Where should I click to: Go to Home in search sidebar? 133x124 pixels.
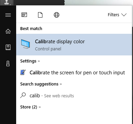point(8,31)
